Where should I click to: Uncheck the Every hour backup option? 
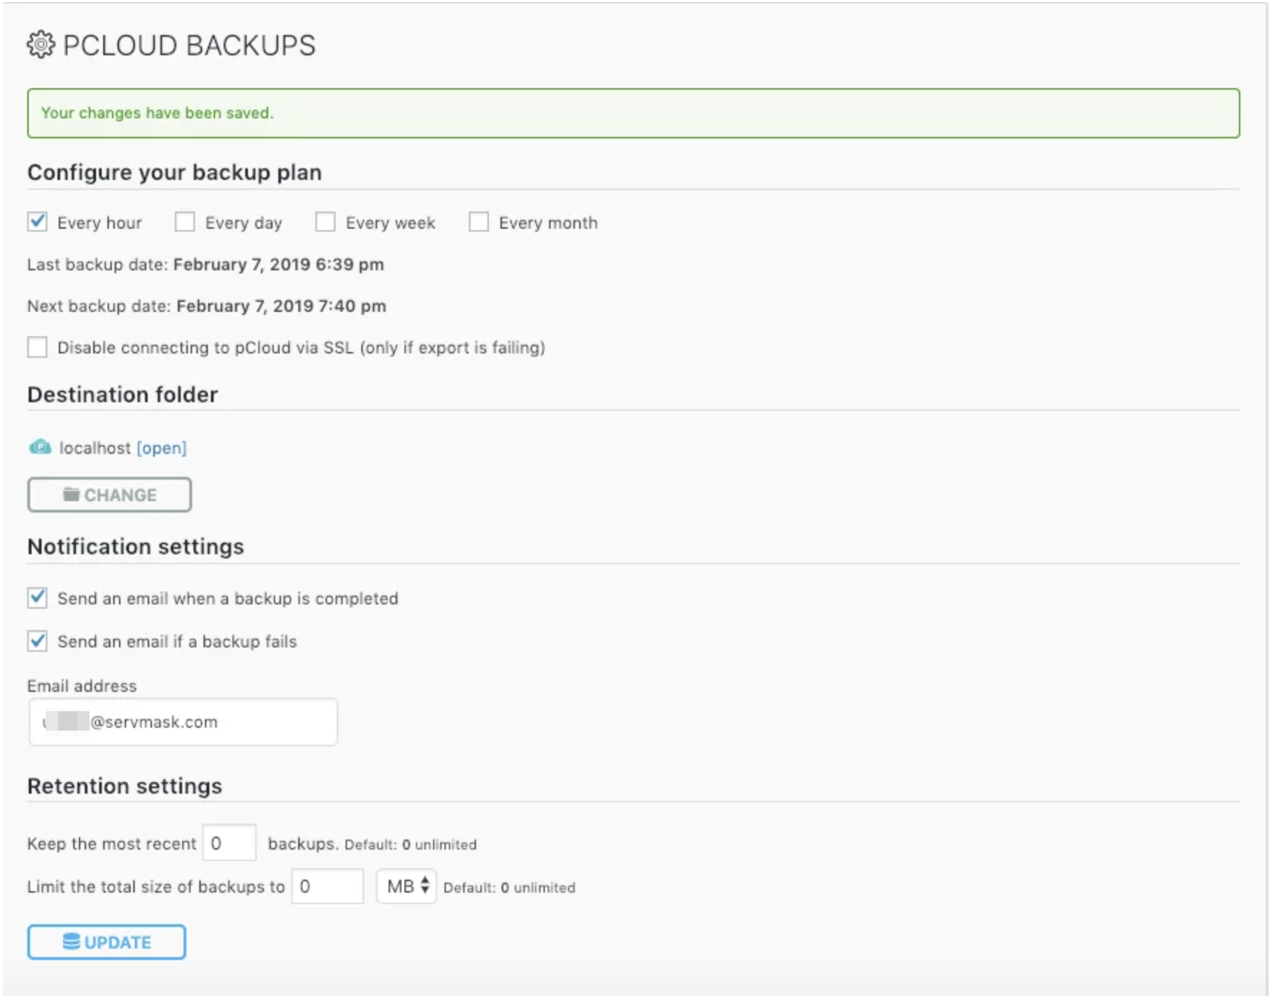(x=38, y=222)
